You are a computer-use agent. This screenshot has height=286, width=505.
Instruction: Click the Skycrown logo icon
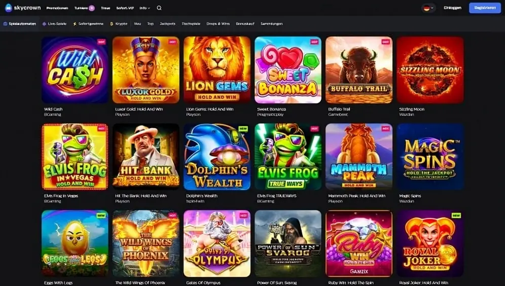pyautogui.click(x=9, y=8)
